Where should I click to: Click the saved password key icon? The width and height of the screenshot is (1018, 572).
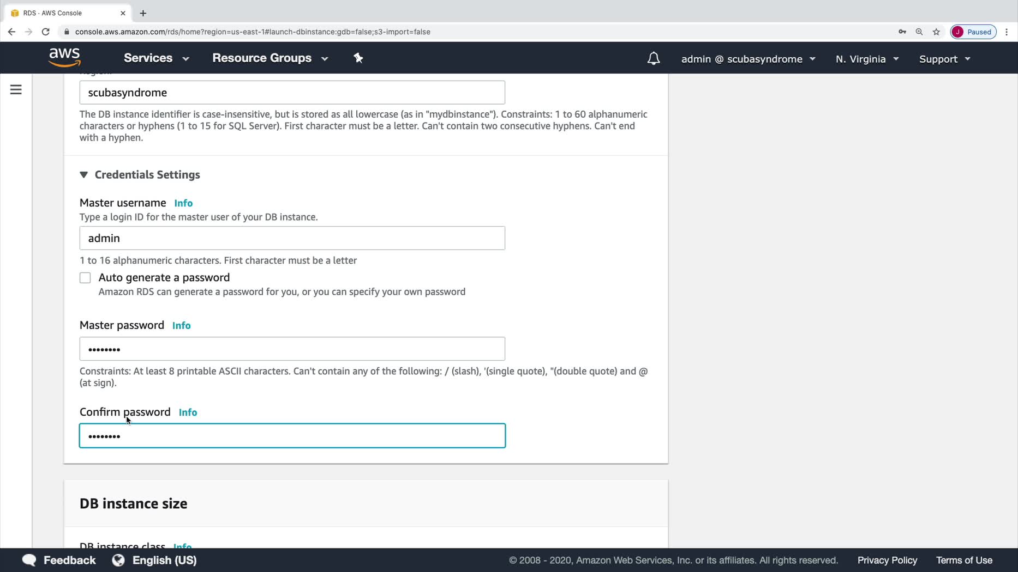[x=902, y=32]
